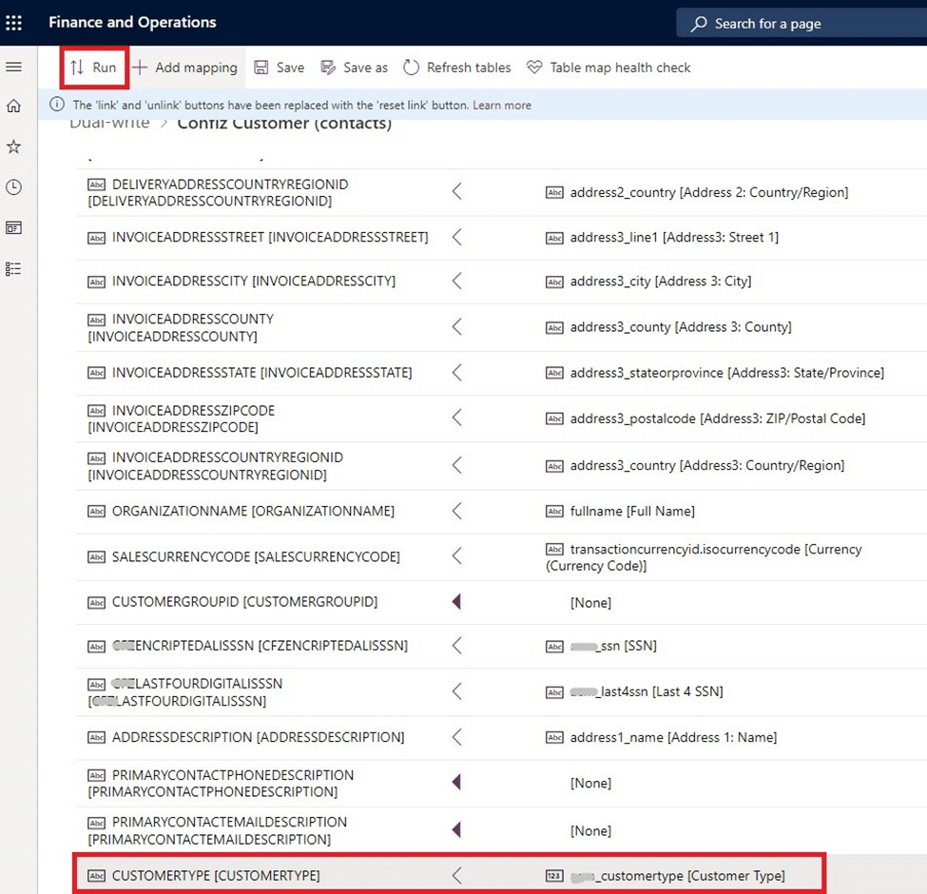Screen dimensions: 927x894
Task: Click Finance and Operations title
Action: pos(132,23)
